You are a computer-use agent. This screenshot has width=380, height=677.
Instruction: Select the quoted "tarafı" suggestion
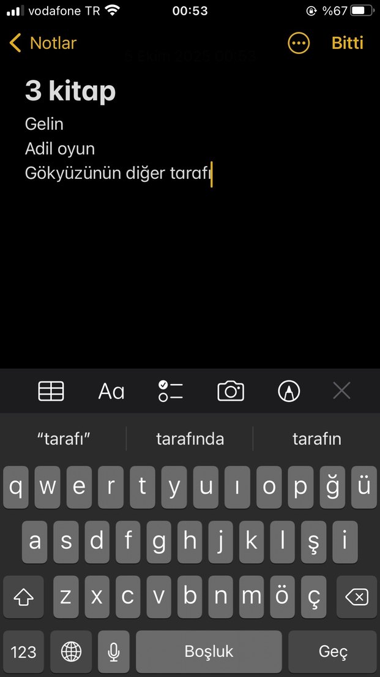(64, 439)
